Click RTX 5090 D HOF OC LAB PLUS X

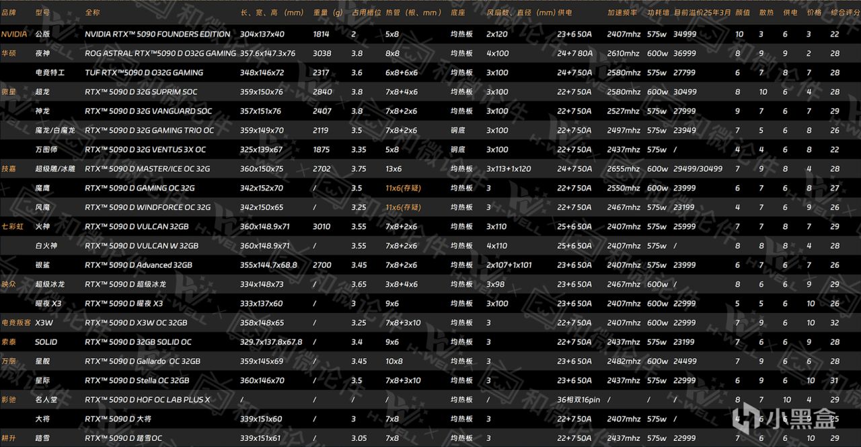(x=147, y=400)
